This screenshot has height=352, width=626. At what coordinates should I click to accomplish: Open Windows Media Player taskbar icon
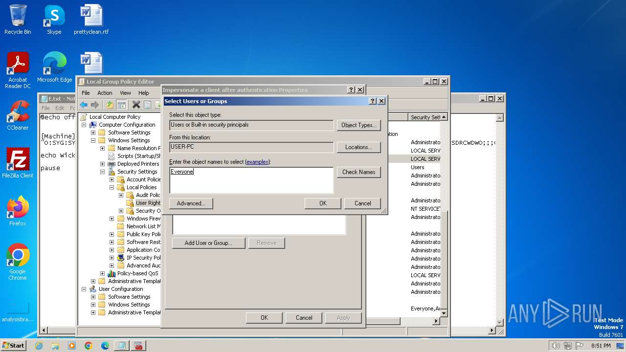(72, 346)
